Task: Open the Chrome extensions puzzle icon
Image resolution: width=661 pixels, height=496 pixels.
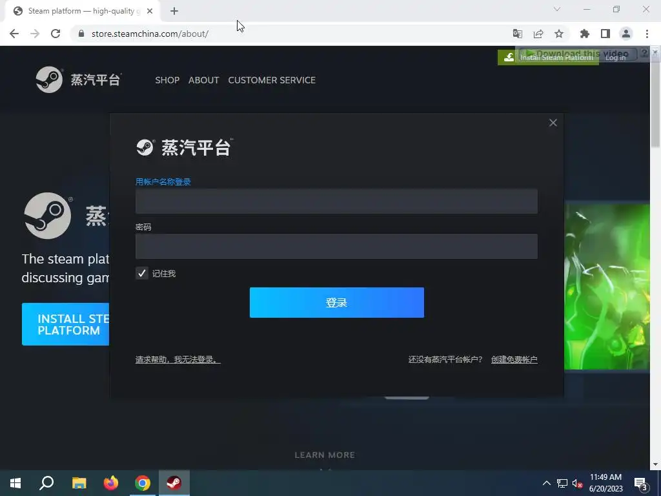Action: (x=585, y=34)
